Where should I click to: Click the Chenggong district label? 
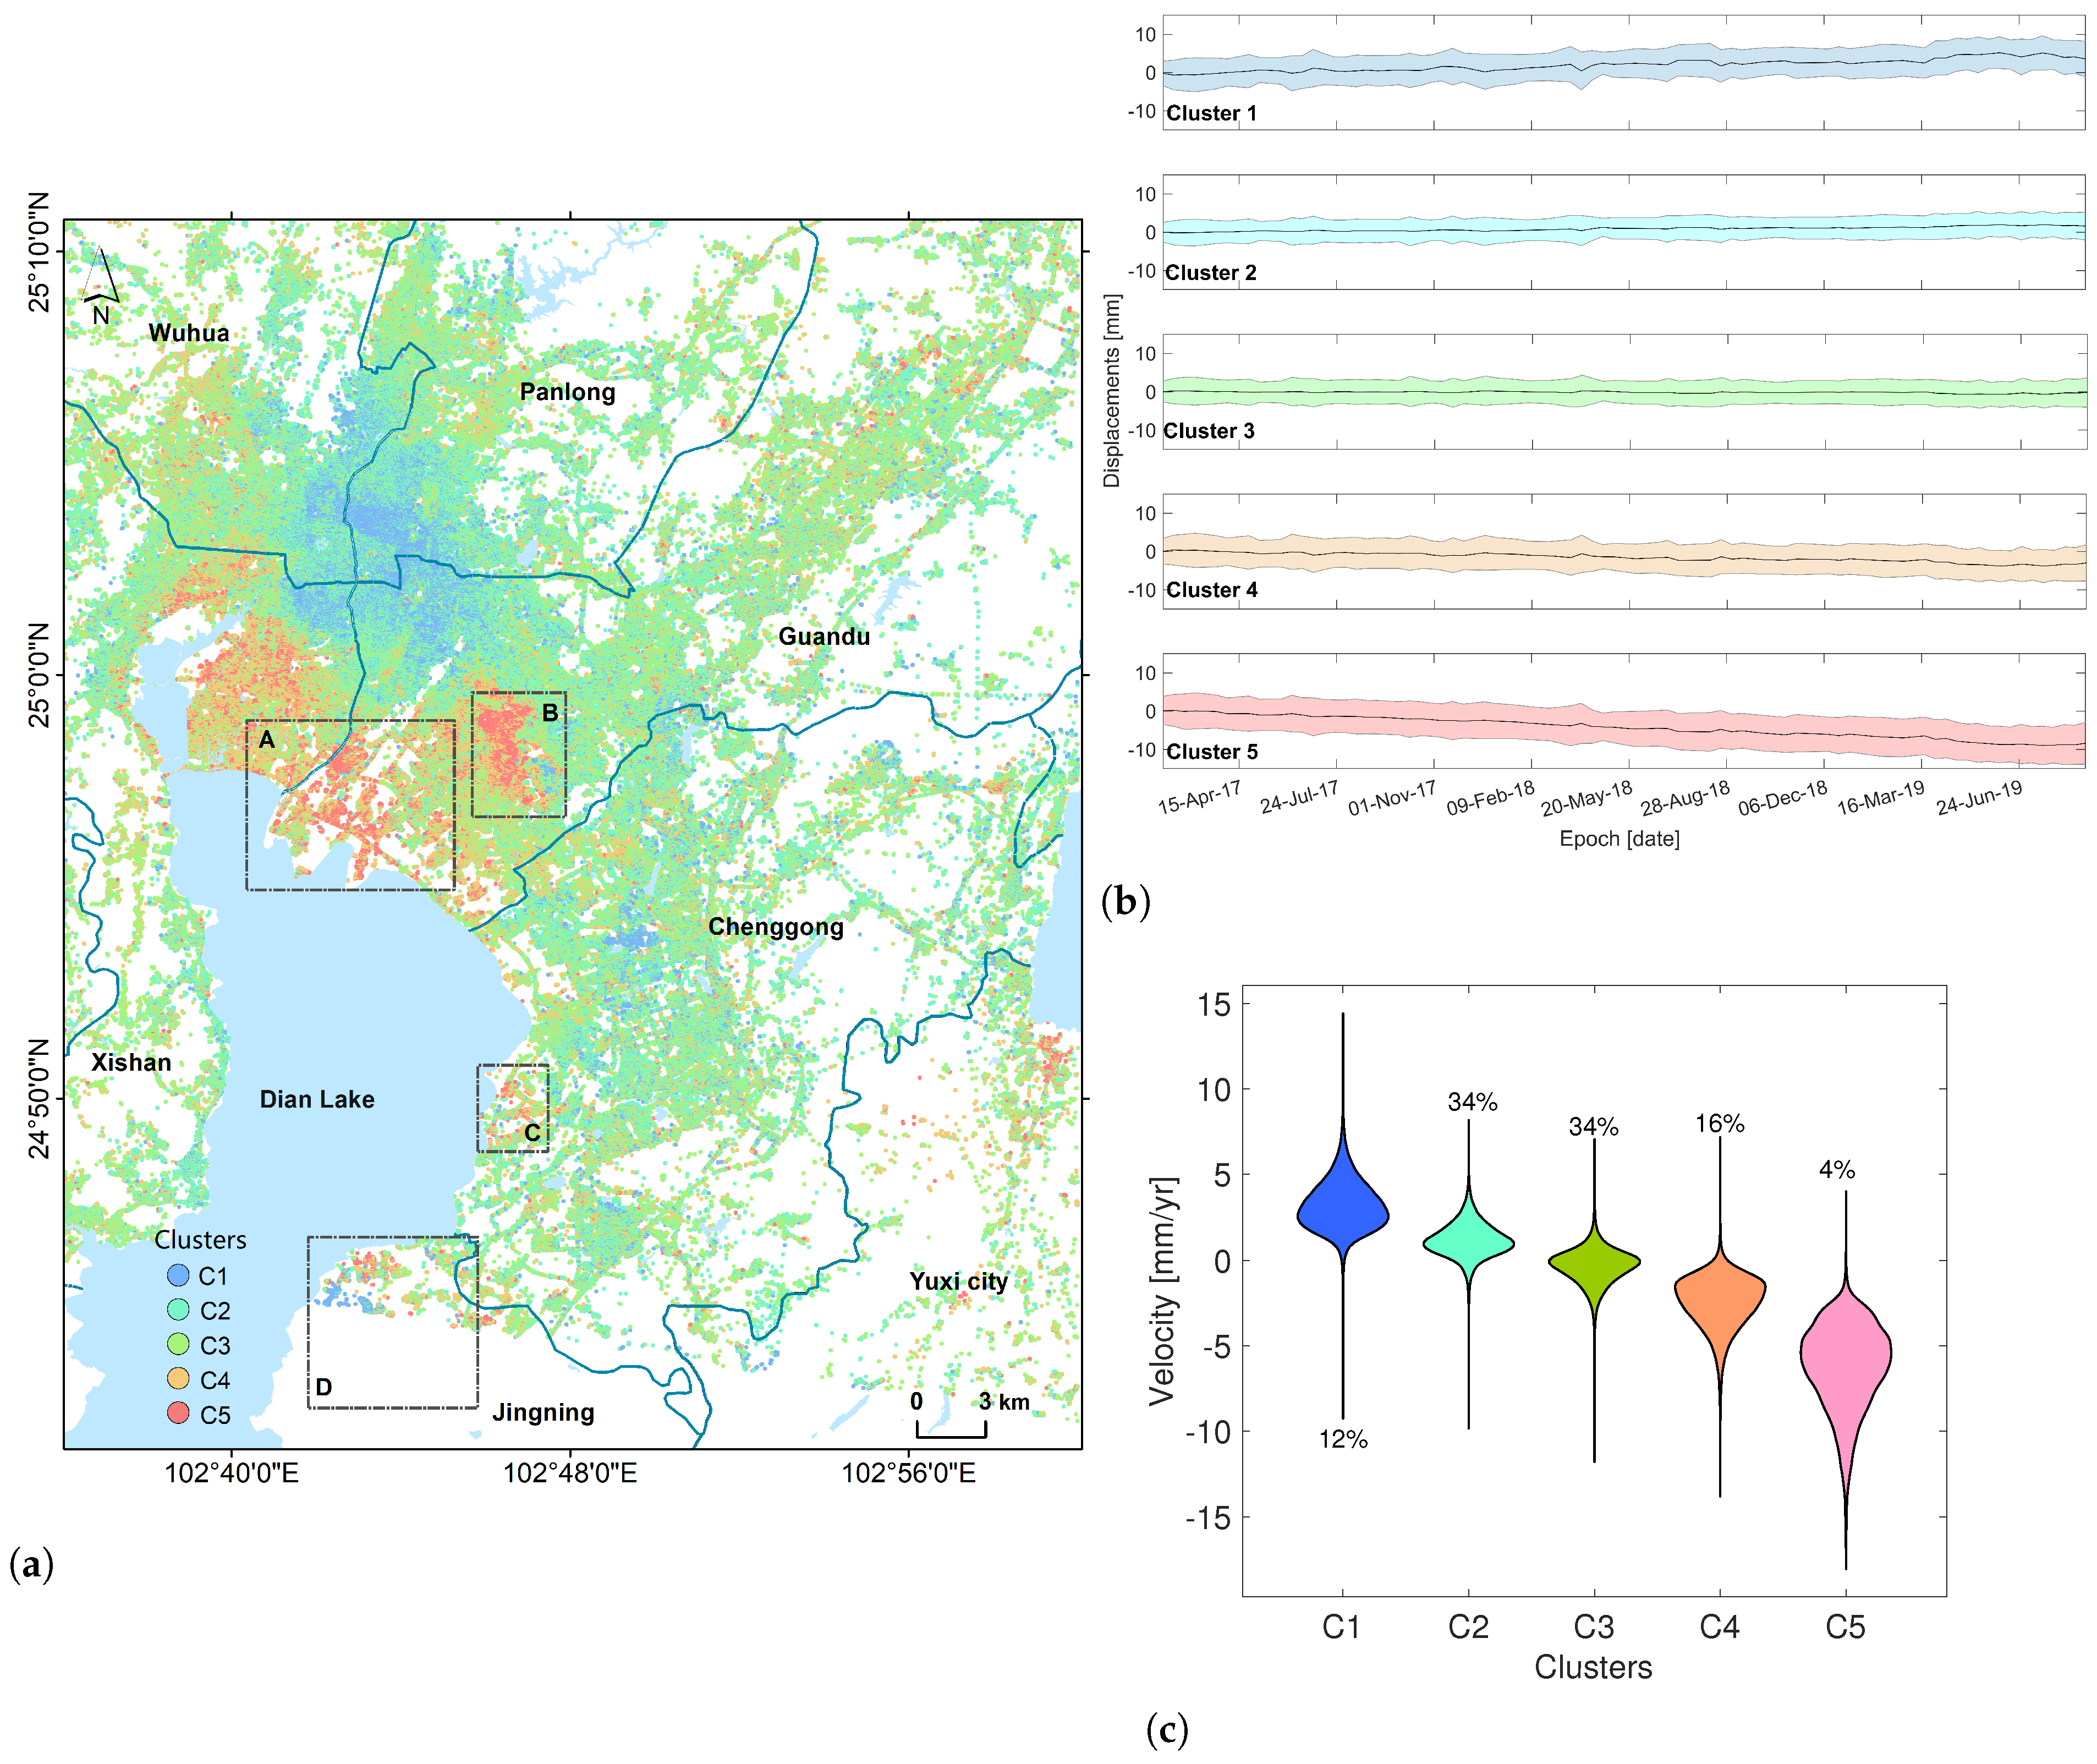(776, 927)
